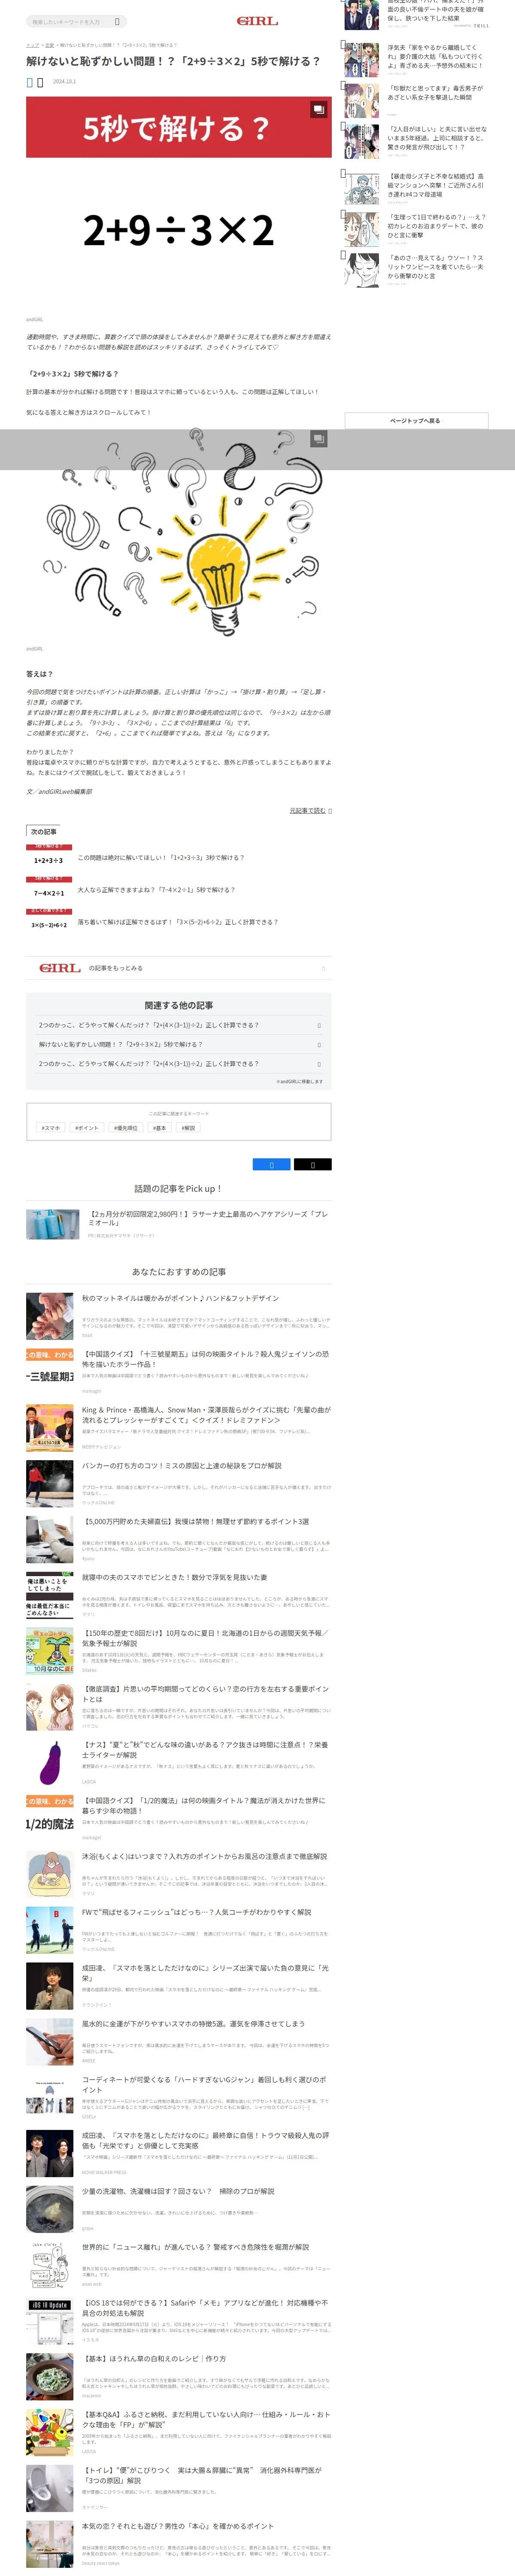The height and width of the screenshot is (2576, 515).
Task: Open related article '解けないと恥ずかしい問題 2+9÷3×2'
Action: [179, 1044]
